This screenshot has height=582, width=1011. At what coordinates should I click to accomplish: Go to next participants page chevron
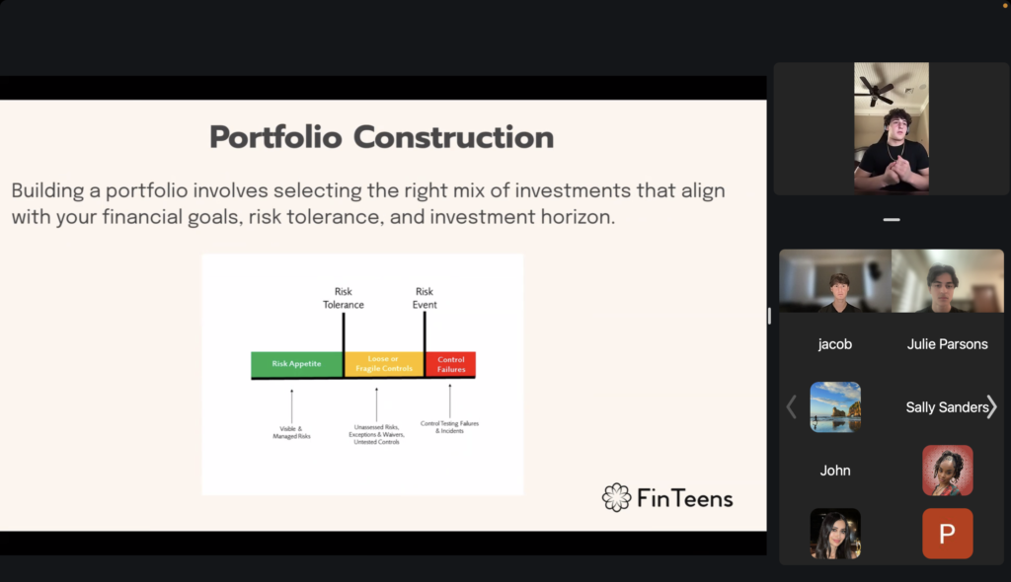991,407
